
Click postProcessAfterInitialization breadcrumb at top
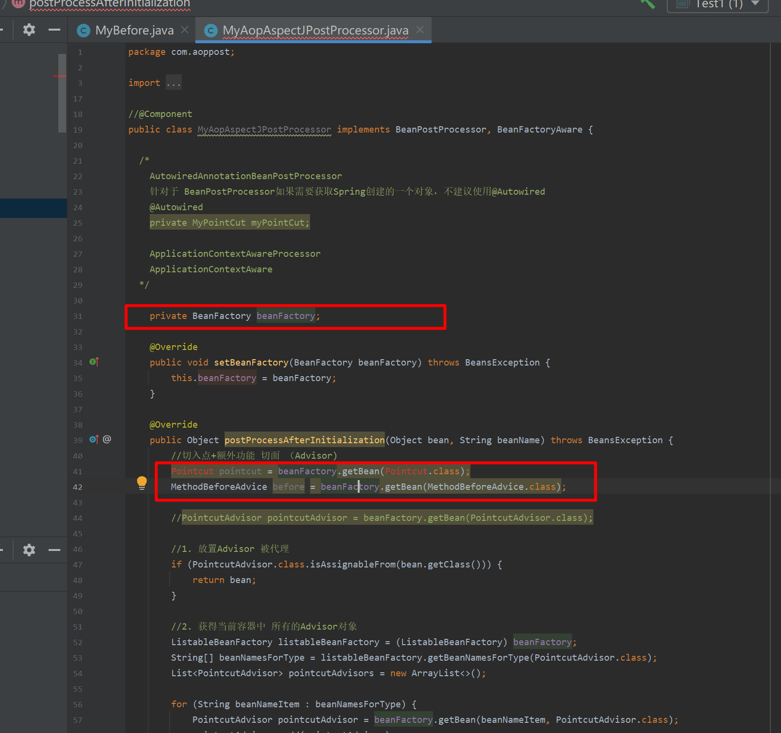(110, 4)
